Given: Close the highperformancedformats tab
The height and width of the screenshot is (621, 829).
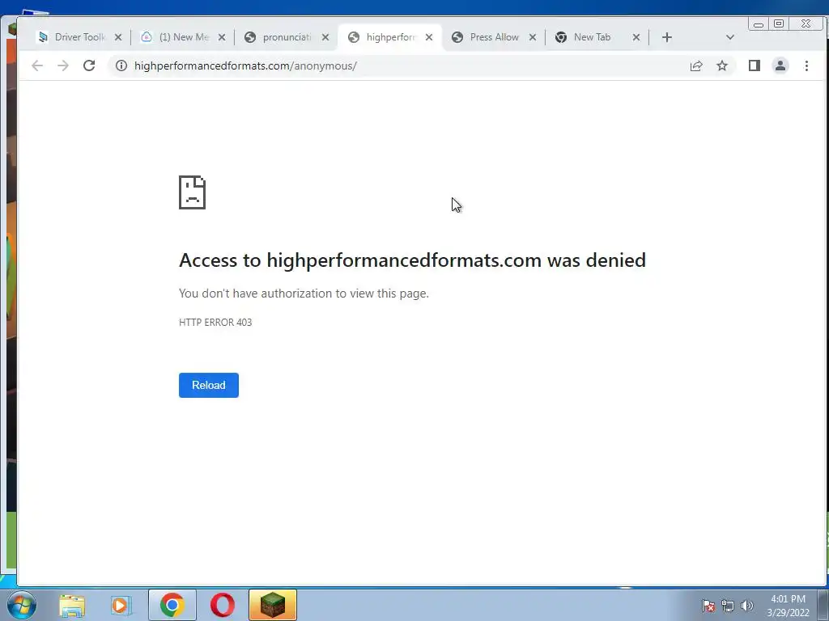Looking at the screenshot, I should pos(429,37).
